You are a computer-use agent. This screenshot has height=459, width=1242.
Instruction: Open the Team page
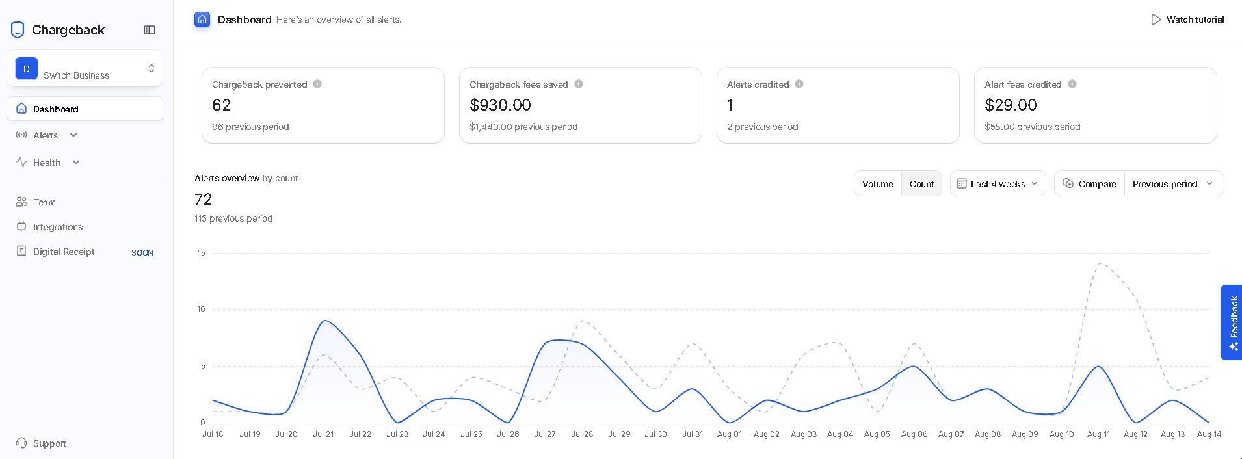pyautogui.click(x=44, y=202)
